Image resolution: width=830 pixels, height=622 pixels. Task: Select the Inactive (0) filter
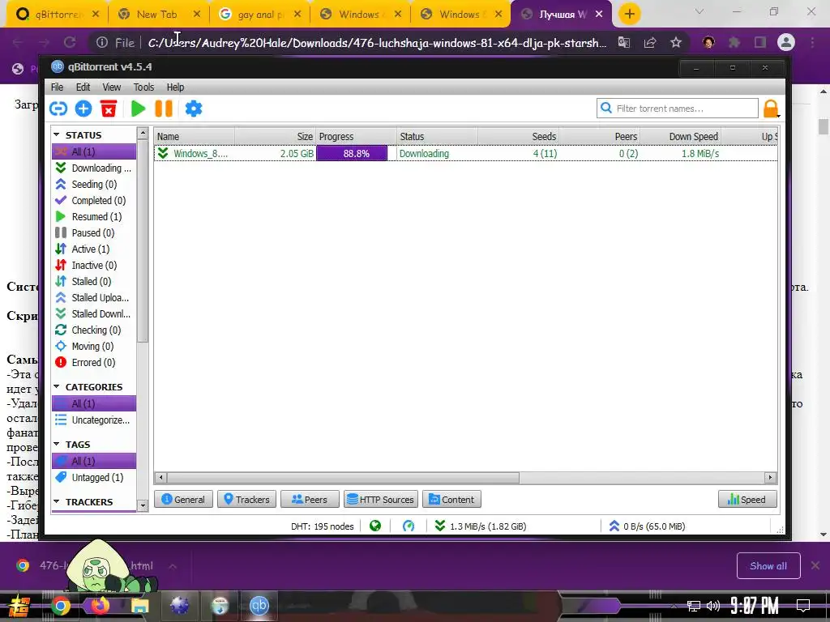(94, 266)
